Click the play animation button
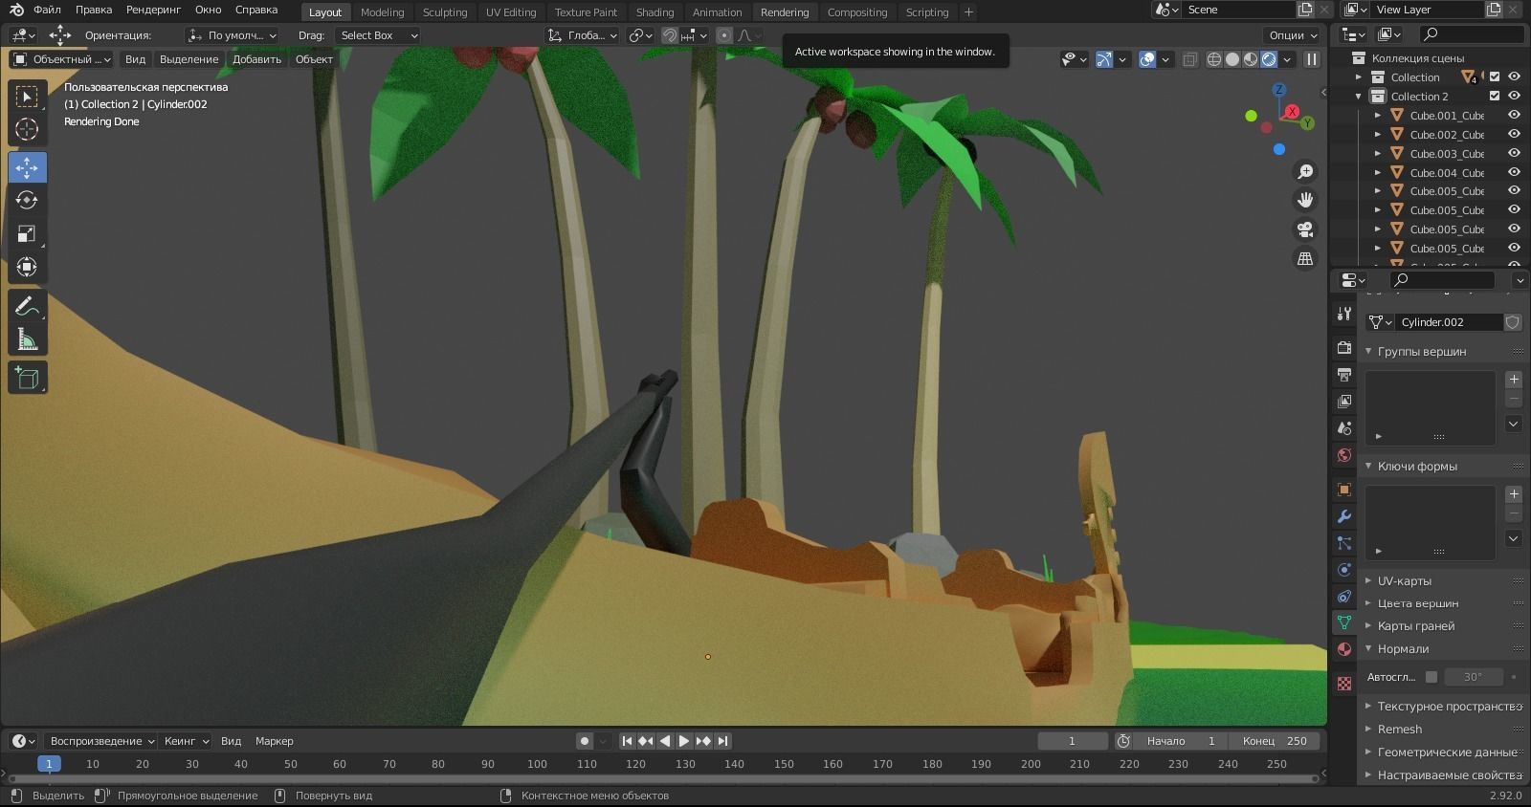1531x807 pixels. 684,741
